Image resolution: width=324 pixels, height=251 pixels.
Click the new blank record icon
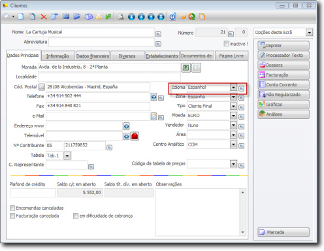21,16
